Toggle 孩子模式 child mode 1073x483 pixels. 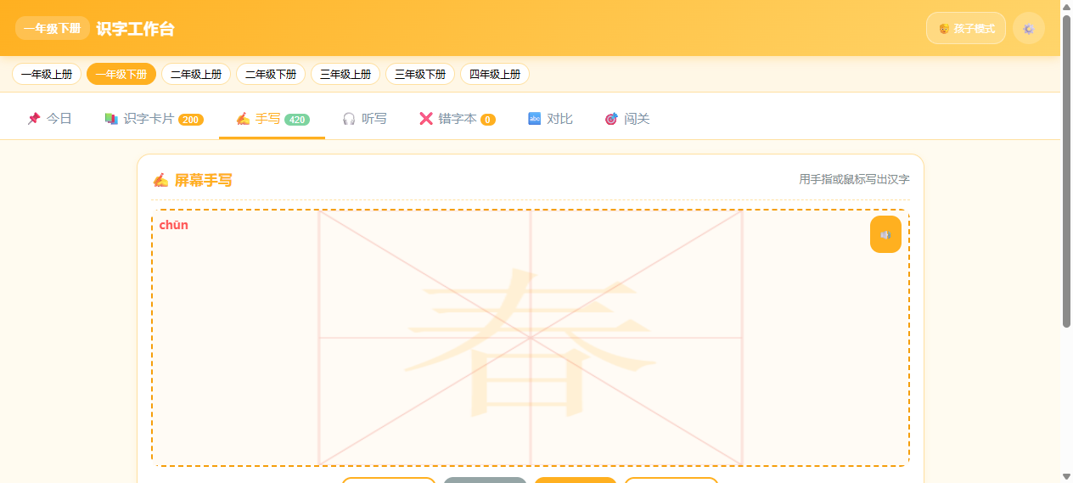(x=966, y=28)
